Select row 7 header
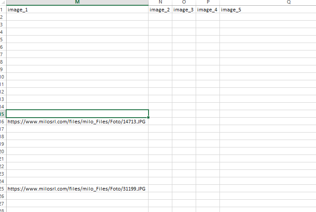The width and height of the screenshot is (316, 212). (x=3, y=54)
